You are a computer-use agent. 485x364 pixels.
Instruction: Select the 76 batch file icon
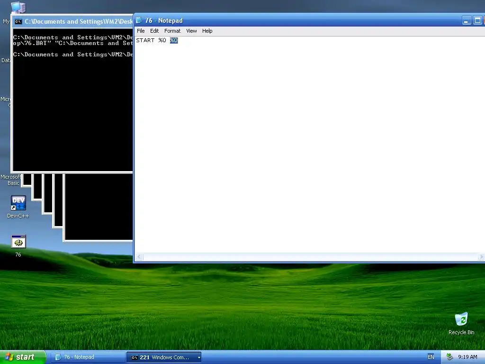[18, 246]
